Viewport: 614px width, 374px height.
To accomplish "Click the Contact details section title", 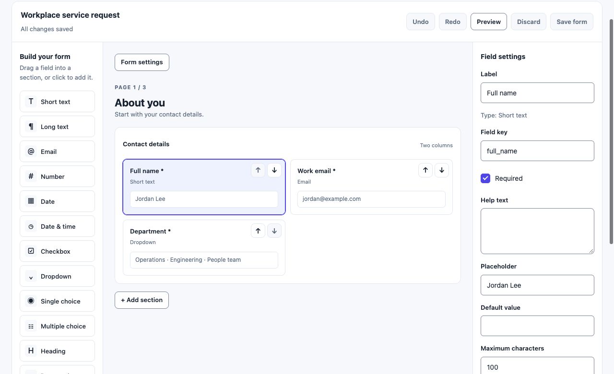I will pos(146,144).
